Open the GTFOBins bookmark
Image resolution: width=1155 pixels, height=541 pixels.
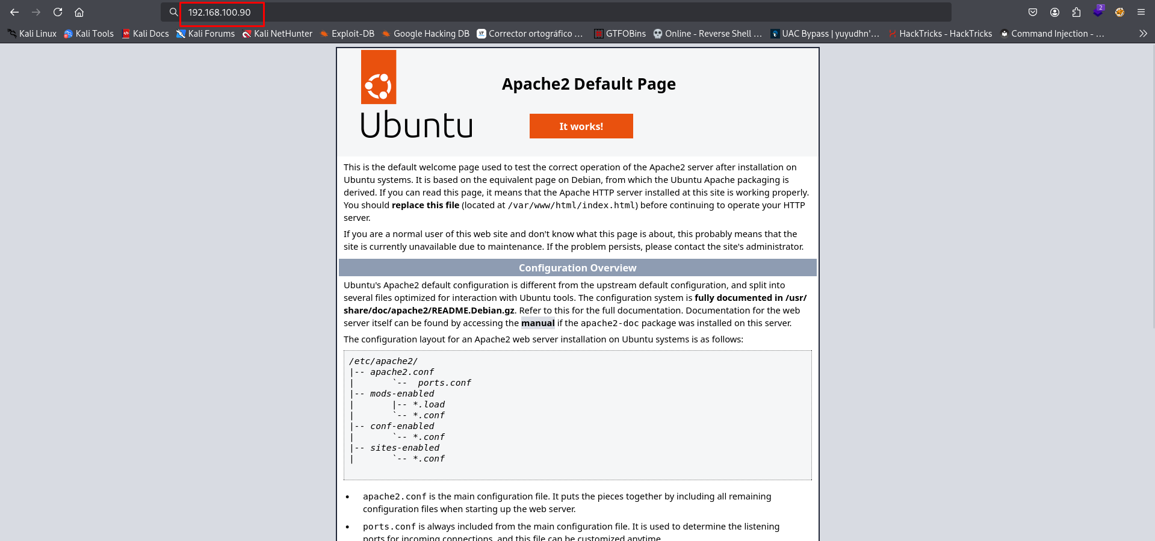(x=620, y=34)
